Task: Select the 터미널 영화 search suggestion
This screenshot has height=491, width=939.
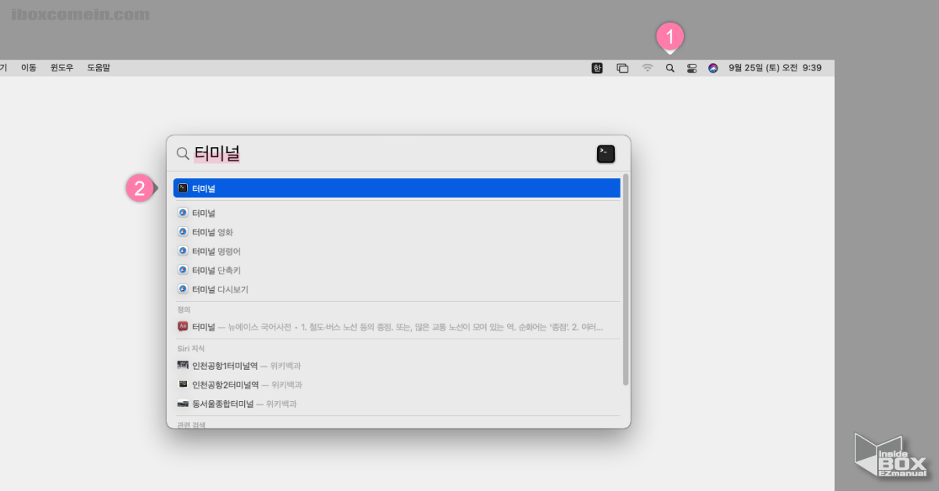Action: tap(213, 232)
